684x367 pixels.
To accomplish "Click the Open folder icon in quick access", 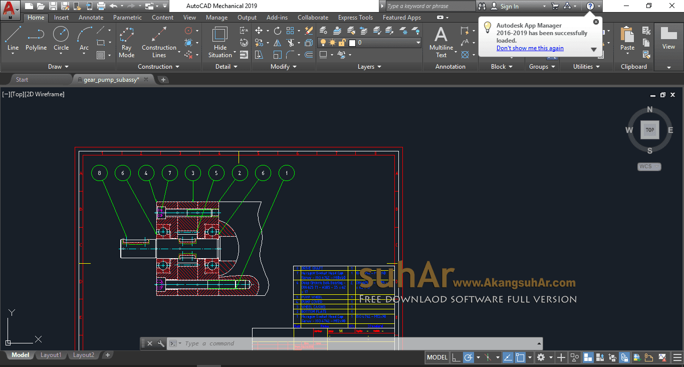I will (41, 6).
